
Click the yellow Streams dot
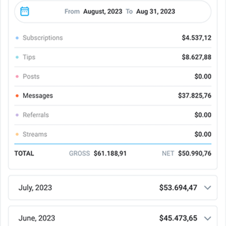click(x=17, y=134)
